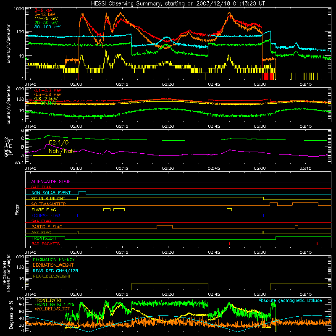Select the SAA_FLAG label

point(41,221)
